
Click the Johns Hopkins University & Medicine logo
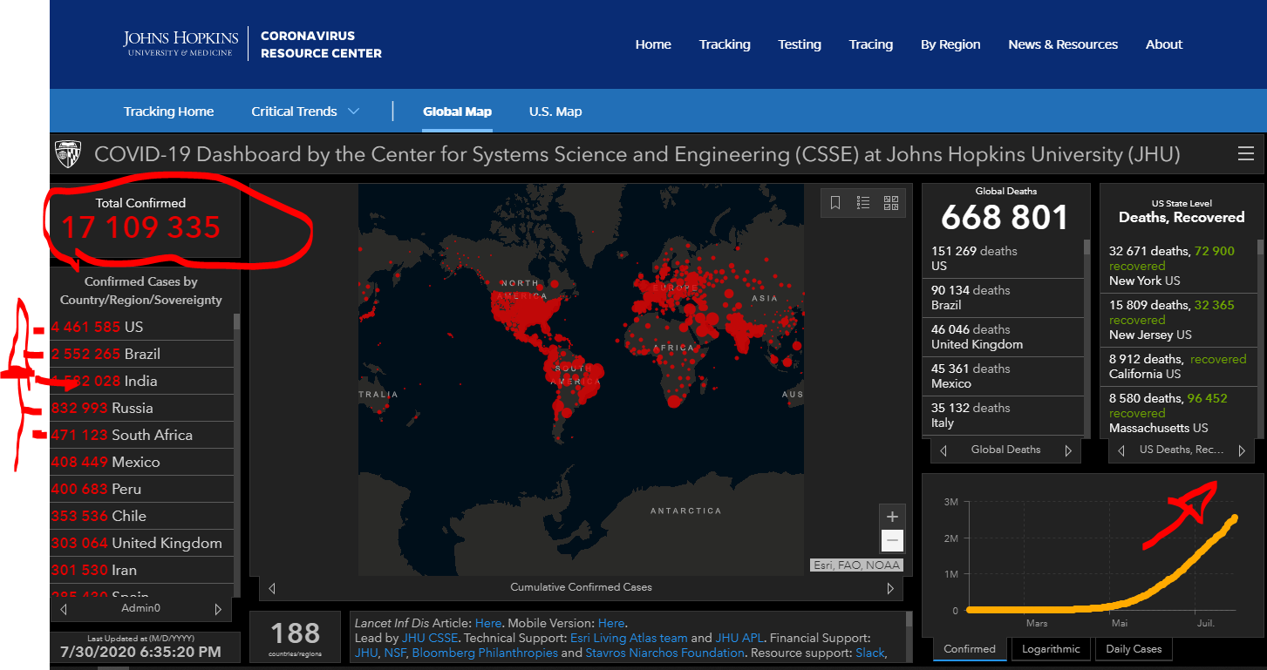181,44
